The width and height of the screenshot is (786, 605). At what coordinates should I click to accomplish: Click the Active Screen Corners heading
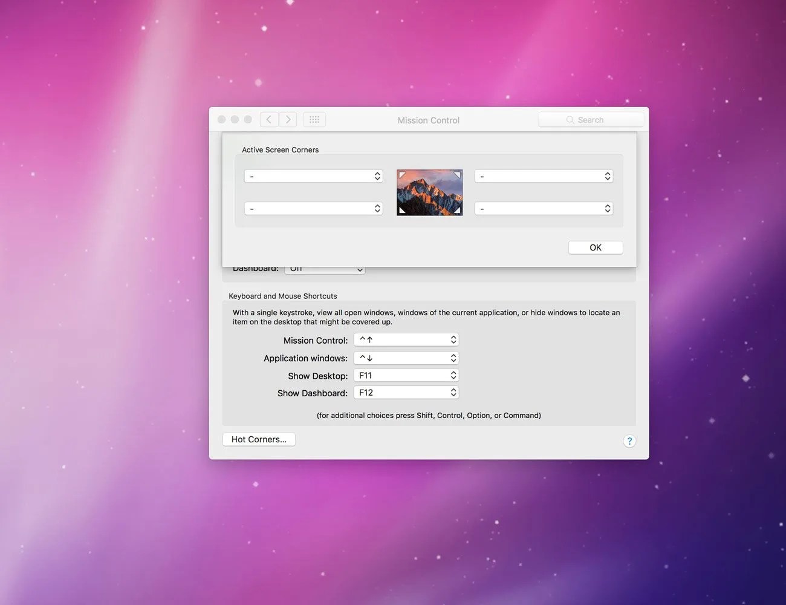280,150
